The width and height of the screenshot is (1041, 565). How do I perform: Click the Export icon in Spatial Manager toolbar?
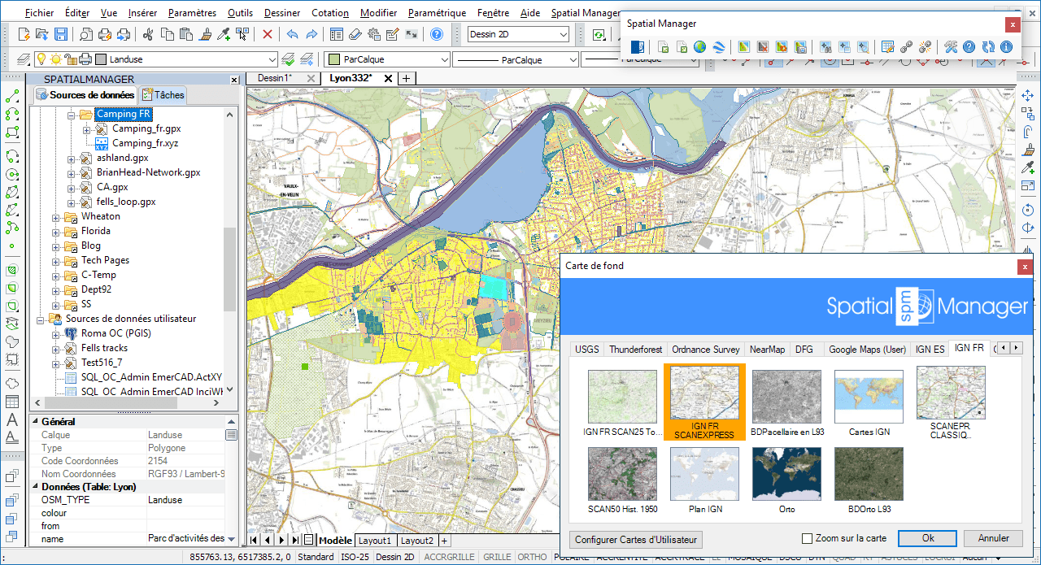coord(682,47)
